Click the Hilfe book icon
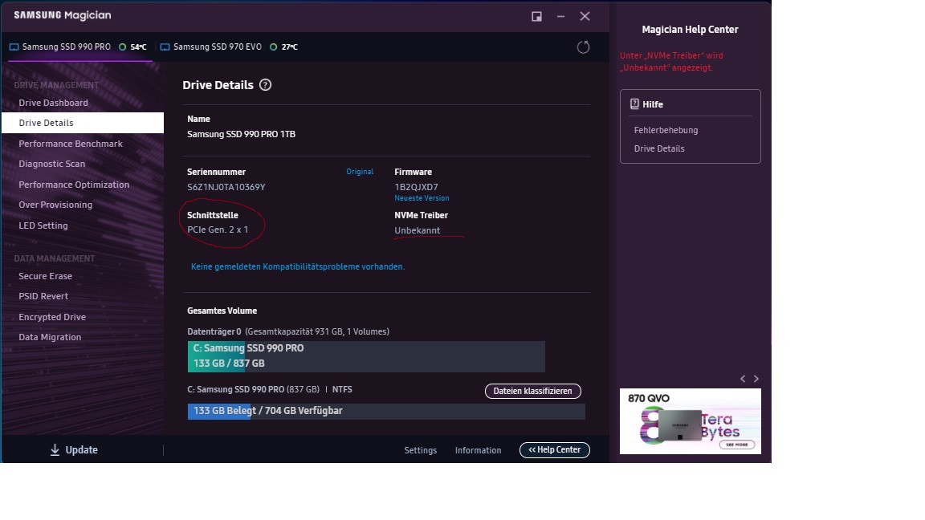This screenshot has height=520, width=925. click(x=635, y=104)
